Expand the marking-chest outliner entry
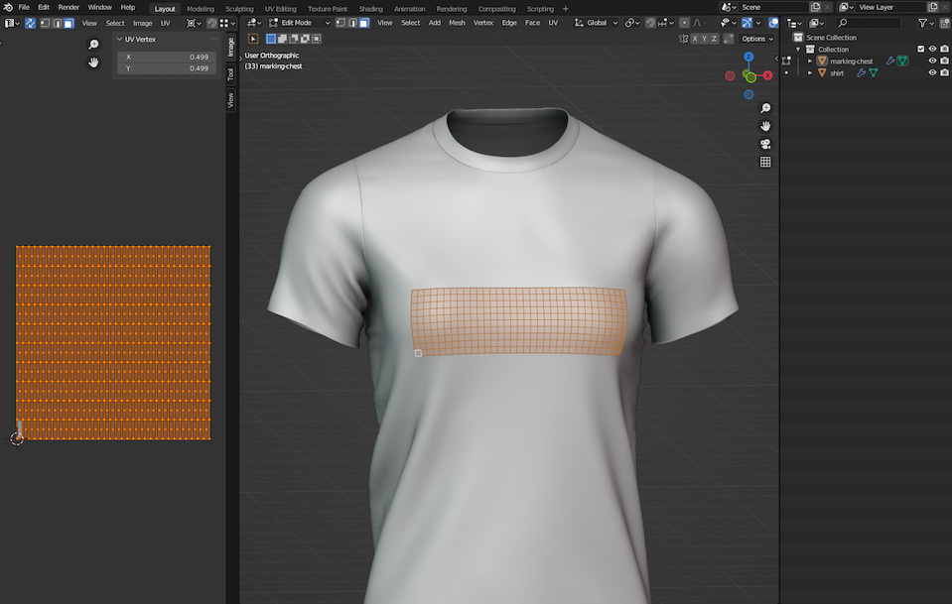The width and height of the screenshot is (952, 604). pos(810,60)
